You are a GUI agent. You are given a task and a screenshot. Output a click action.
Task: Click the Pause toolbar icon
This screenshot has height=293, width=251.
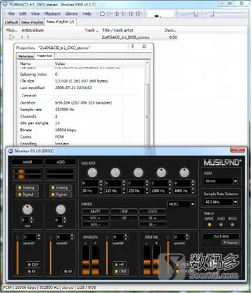[x=117, y=14]
